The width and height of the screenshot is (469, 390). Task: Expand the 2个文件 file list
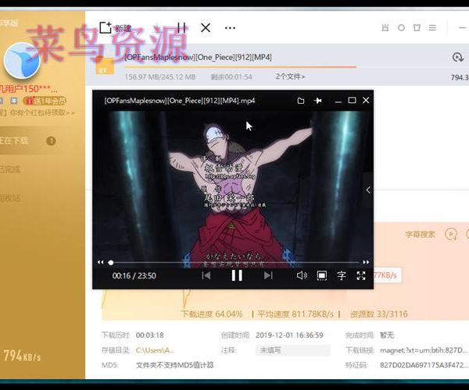(290, 76)
